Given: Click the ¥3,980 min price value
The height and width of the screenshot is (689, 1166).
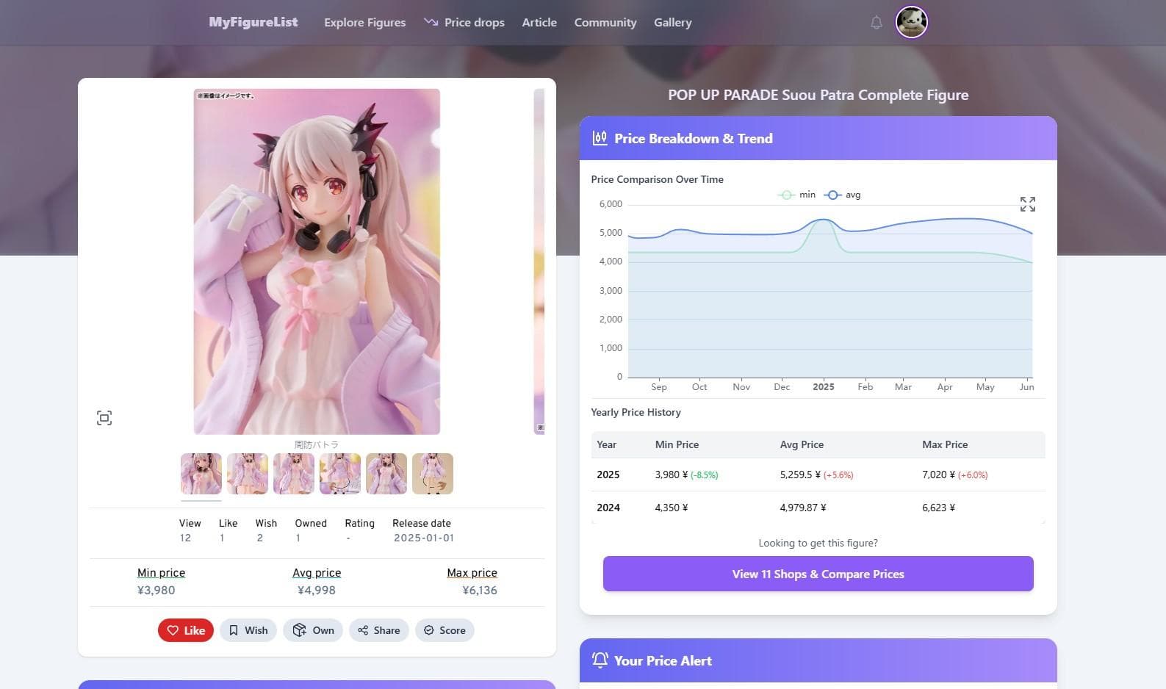Looking at the screenshot, I should coord(156,590).
